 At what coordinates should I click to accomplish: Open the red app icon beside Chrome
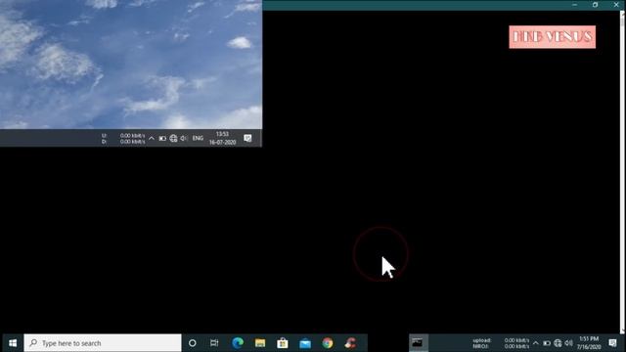350,343
